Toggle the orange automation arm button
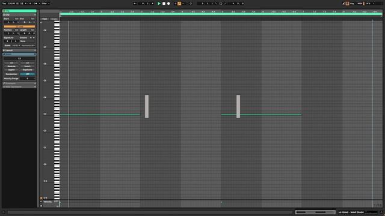 point(179,4)
